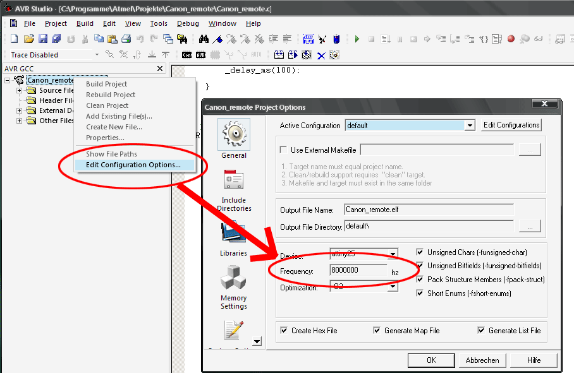Click the down arrow under the settings icon list
This screenshot has height=373, width=574.
pos(257,341)
